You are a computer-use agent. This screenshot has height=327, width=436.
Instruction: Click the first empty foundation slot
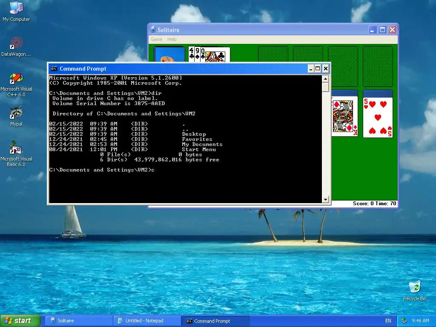click(273, 54)
